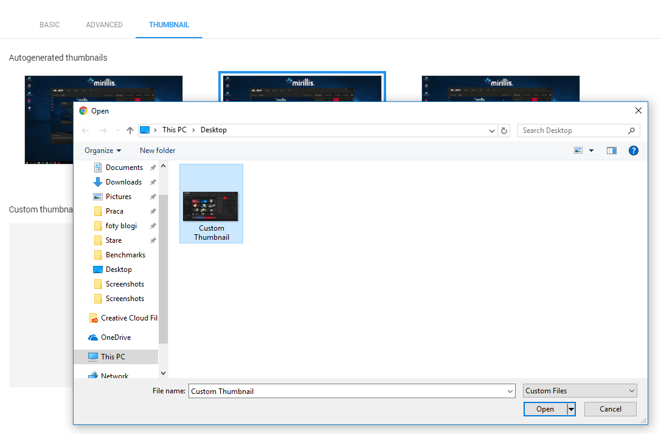Open the Custom Files type dropdown
Screen dimensions: 661x434
coord(580,391)
